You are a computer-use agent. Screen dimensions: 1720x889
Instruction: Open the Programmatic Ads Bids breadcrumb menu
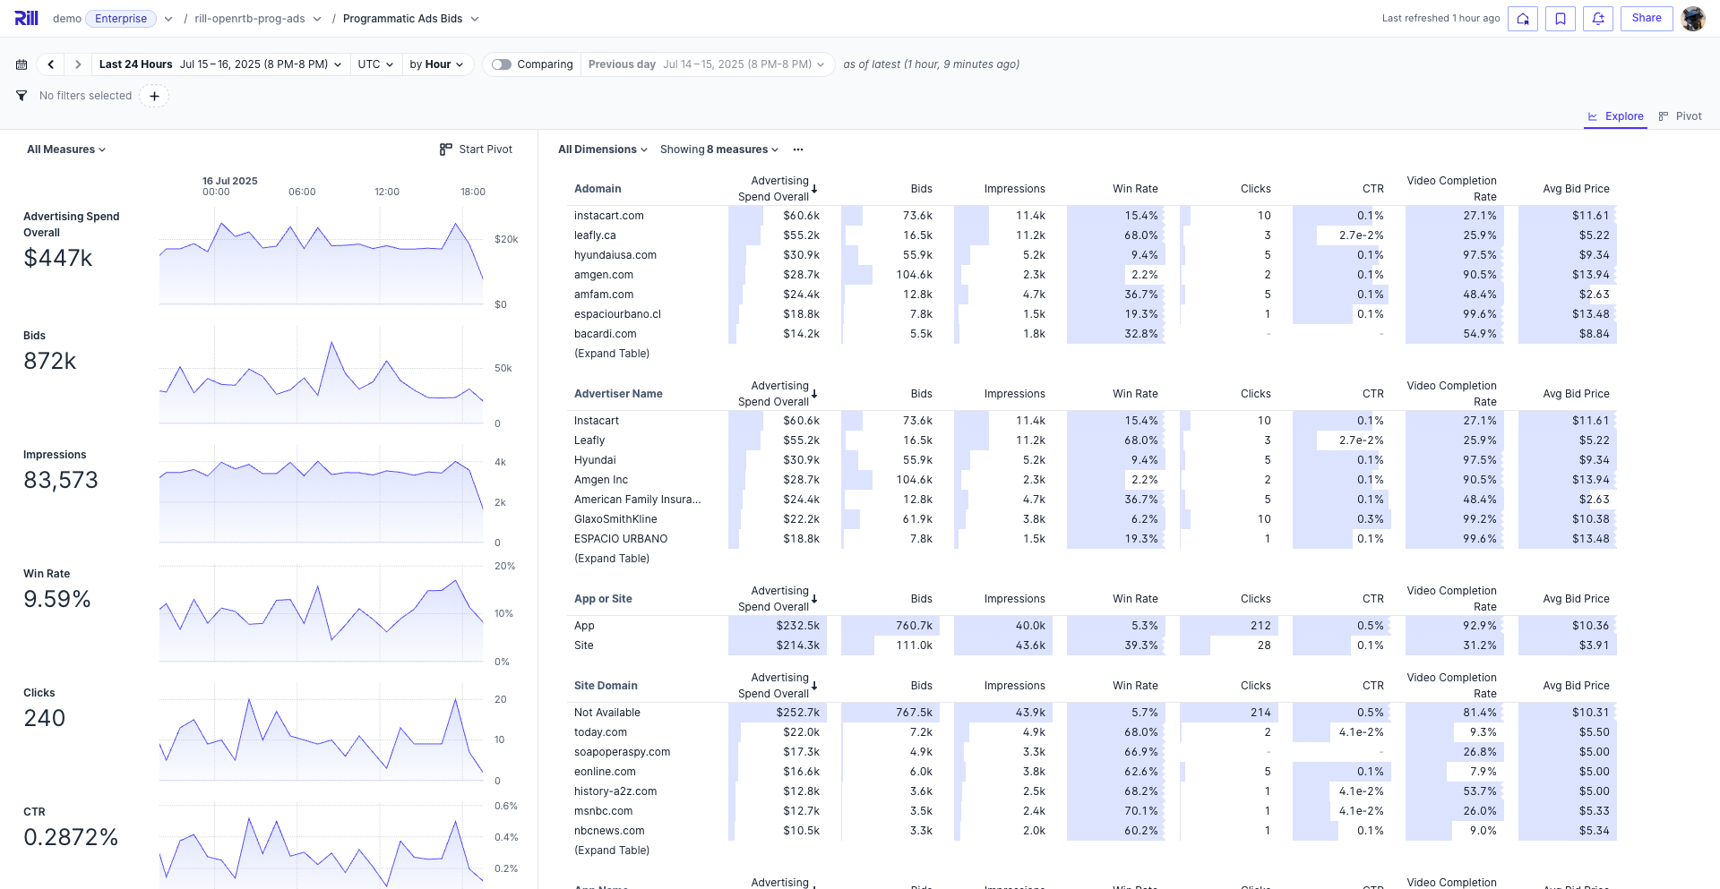[476, 18]
